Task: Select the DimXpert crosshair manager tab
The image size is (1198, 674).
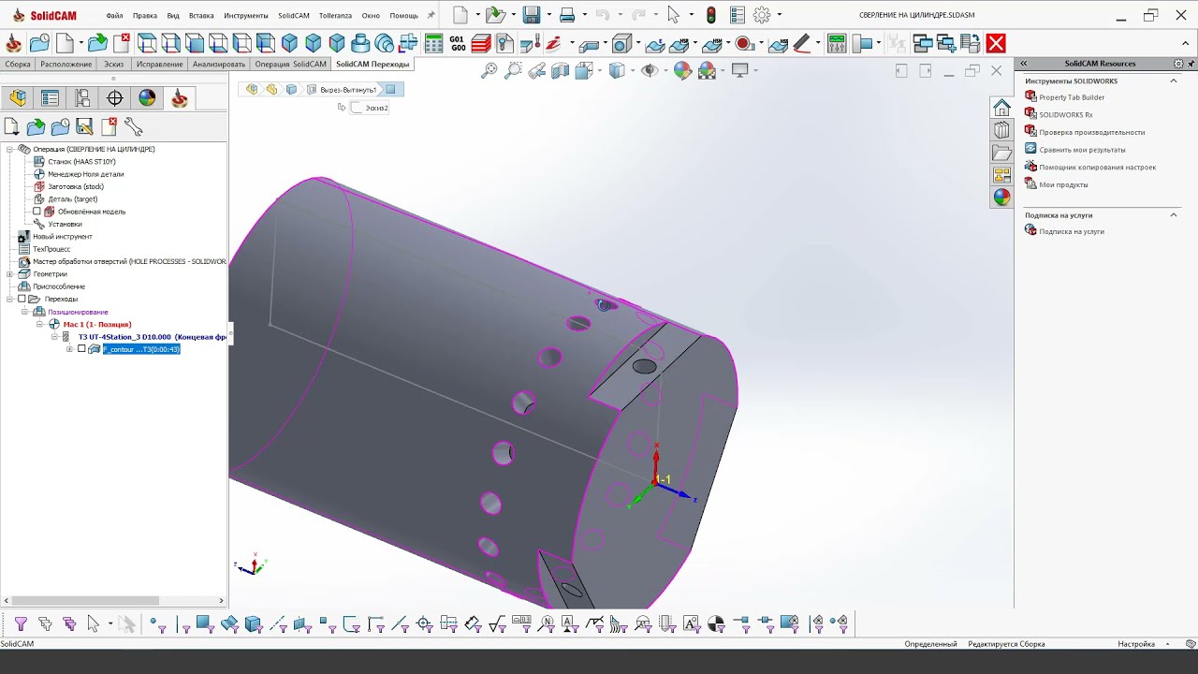Action: click(x=115, y=98)
